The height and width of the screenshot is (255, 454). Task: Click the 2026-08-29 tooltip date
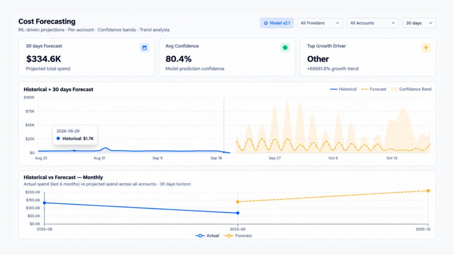[x=68, y=131]
